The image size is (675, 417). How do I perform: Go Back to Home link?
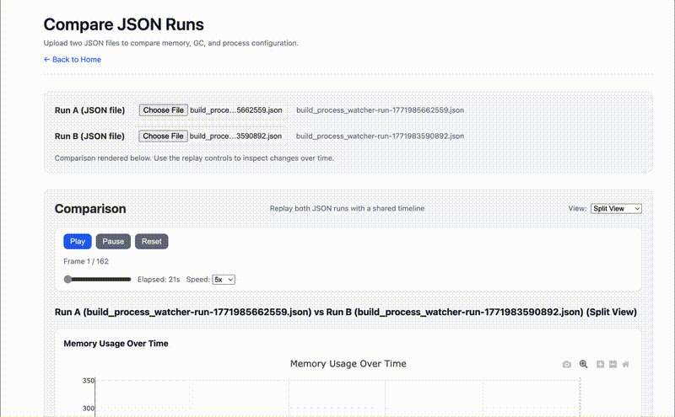click(73, 60)
